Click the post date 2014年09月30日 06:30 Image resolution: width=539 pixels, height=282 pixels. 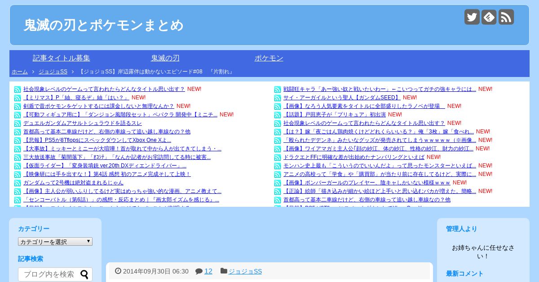(x=156, y=271)
